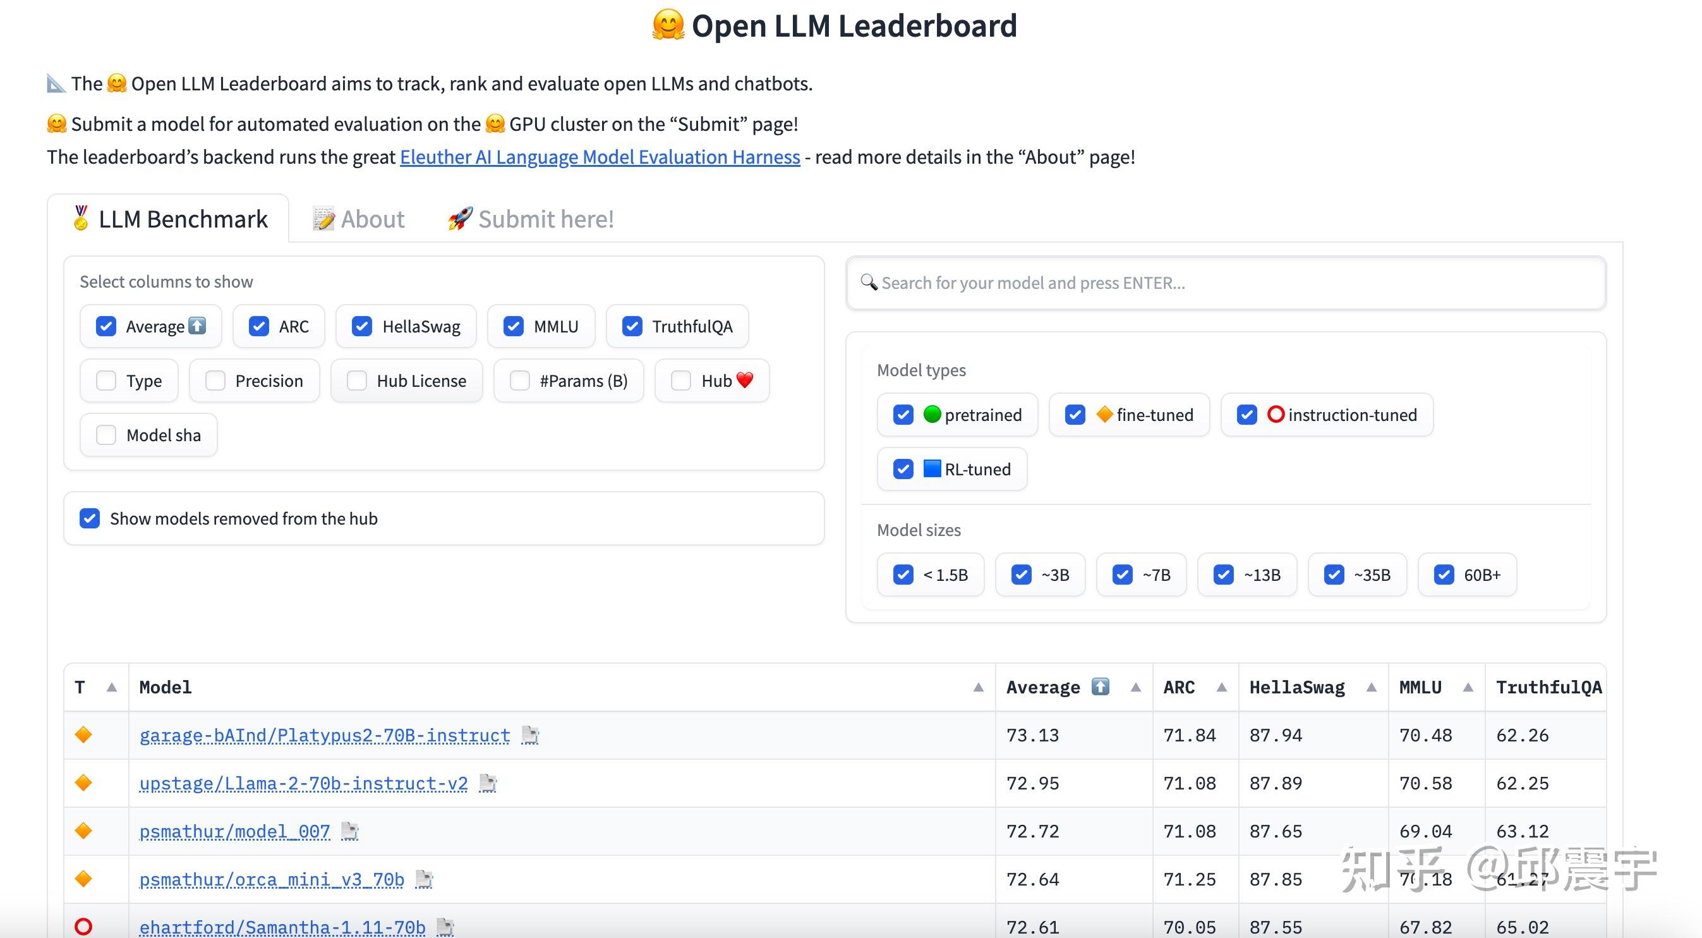The width and height of the screenshot is (1702, 938).
Task: Uncheck the HellaSwag column checkbox
Action: (x=362, y=327)
